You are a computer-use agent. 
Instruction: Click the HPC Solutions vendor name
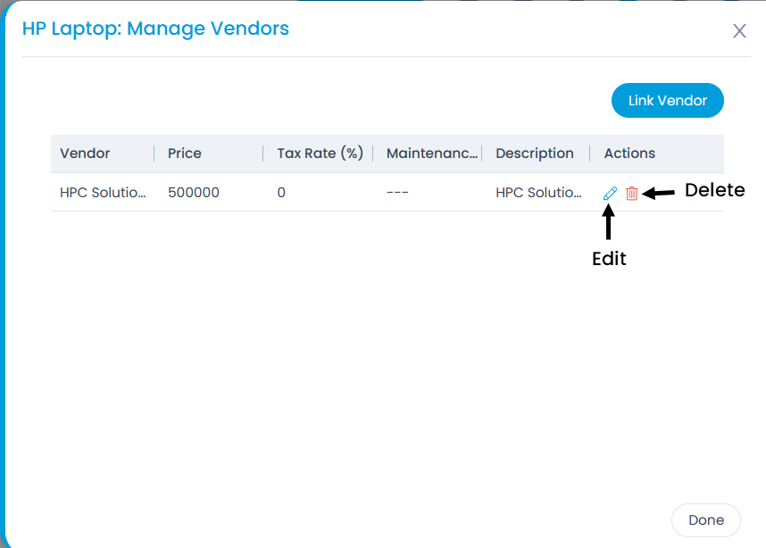click(x=103, y=192)
